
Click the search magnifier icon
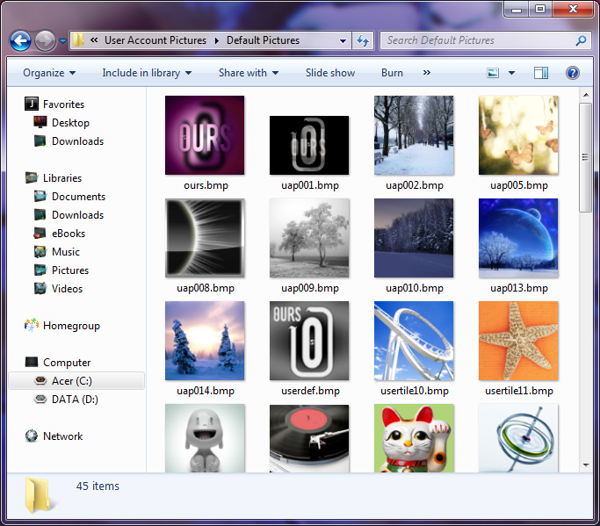tap(581, 40)
